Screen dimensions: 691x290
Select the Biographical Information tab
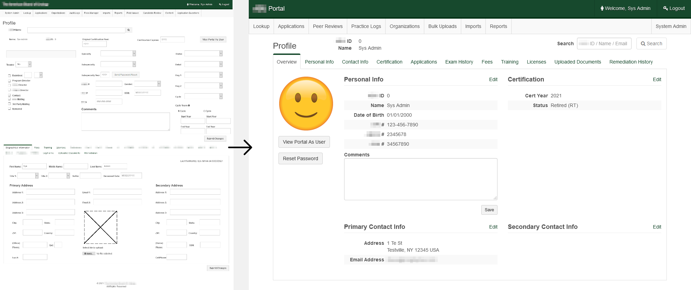pos(18,148)
